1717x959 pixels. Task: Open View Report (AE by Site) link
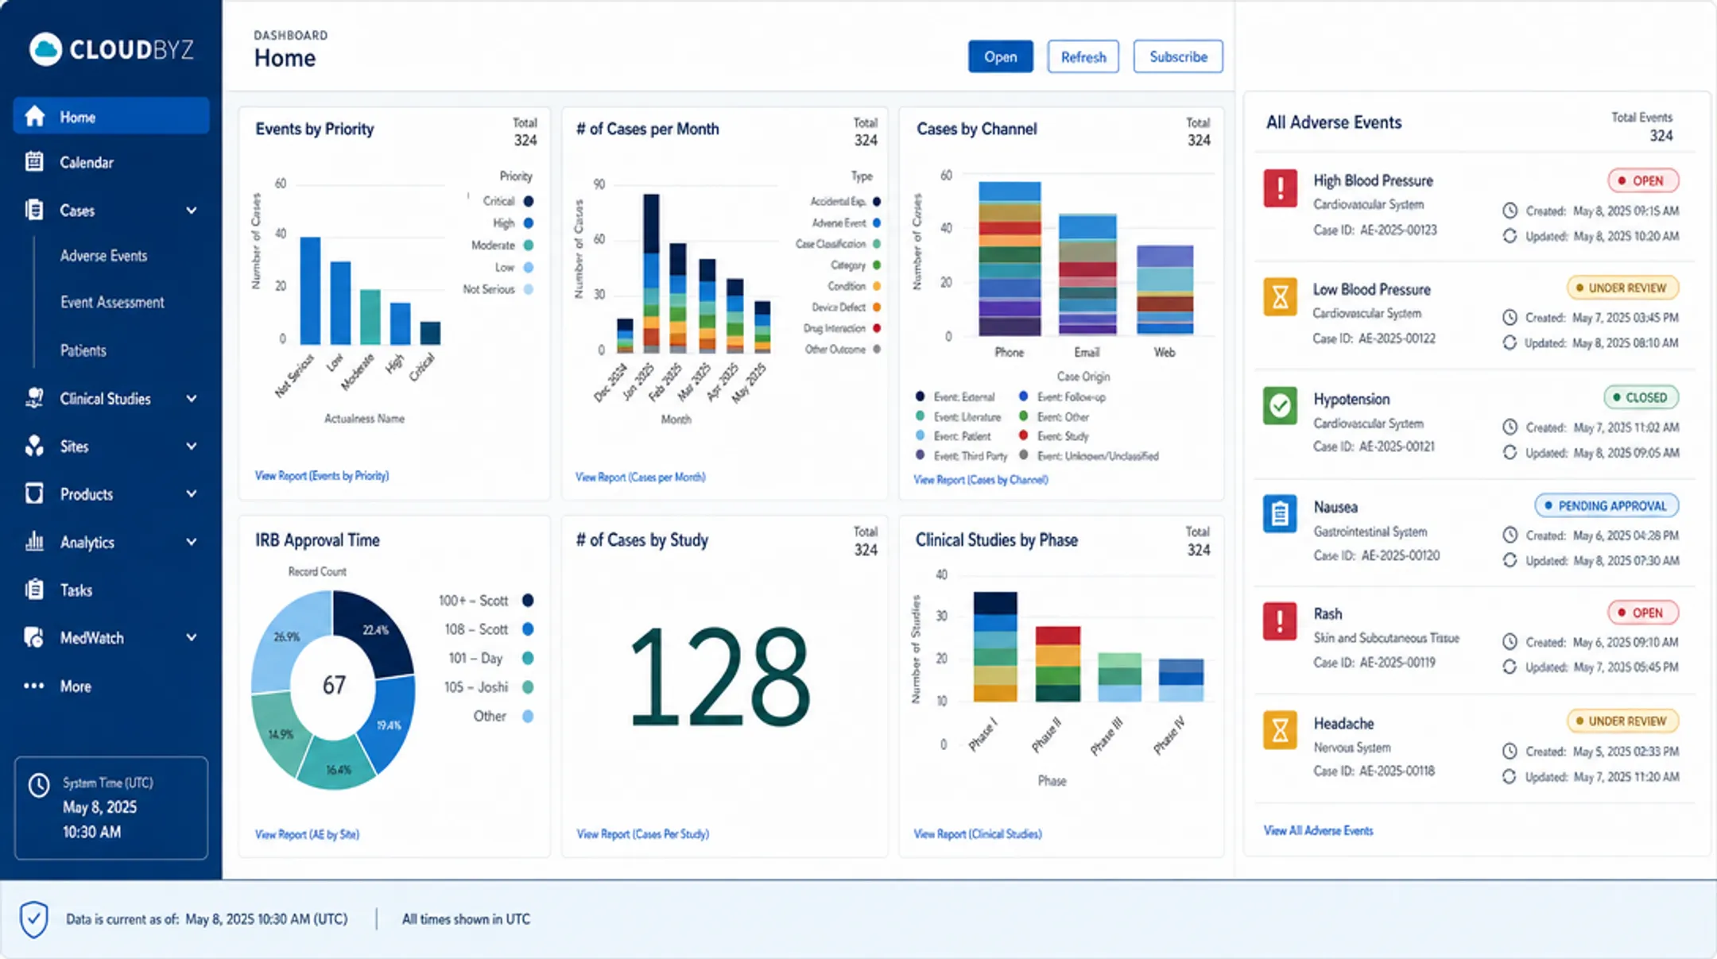pyautogui.click(x=307, y=834)
